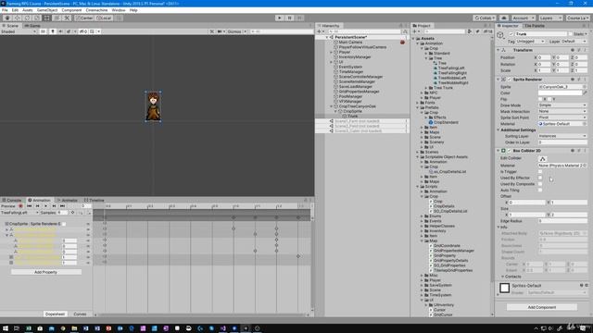Screen dimensions: 593x333
Task: Click the Project create plus button
Action: [415, 31]
